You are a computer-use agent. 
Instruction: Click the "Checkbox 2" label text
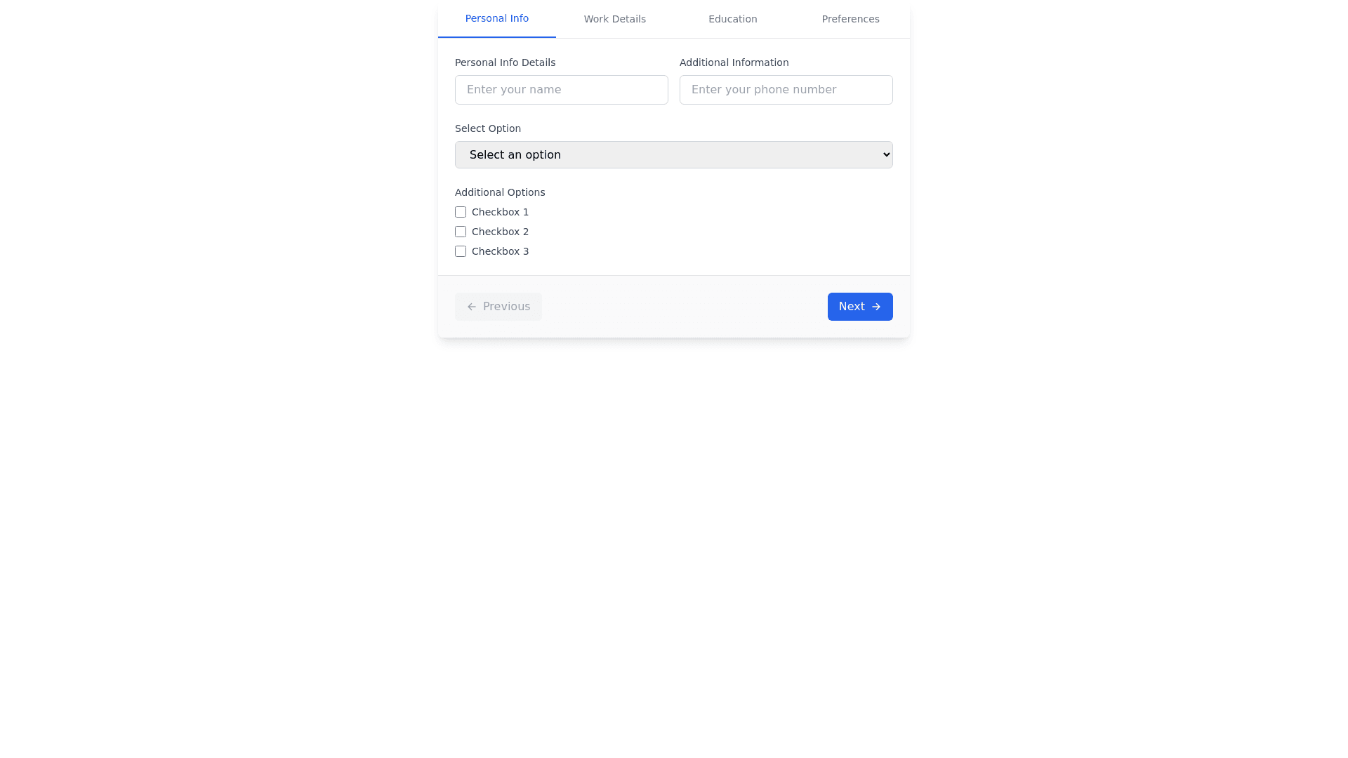coord(500,232)
